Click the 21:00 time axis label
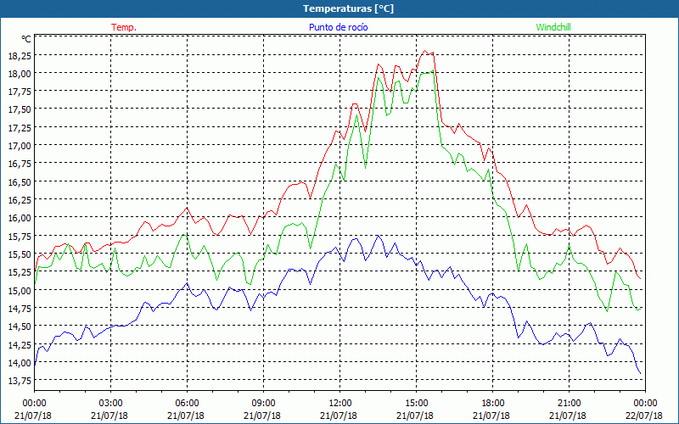Screen dimensions: 679x424 pyautogui.click(x=569, y=404)
